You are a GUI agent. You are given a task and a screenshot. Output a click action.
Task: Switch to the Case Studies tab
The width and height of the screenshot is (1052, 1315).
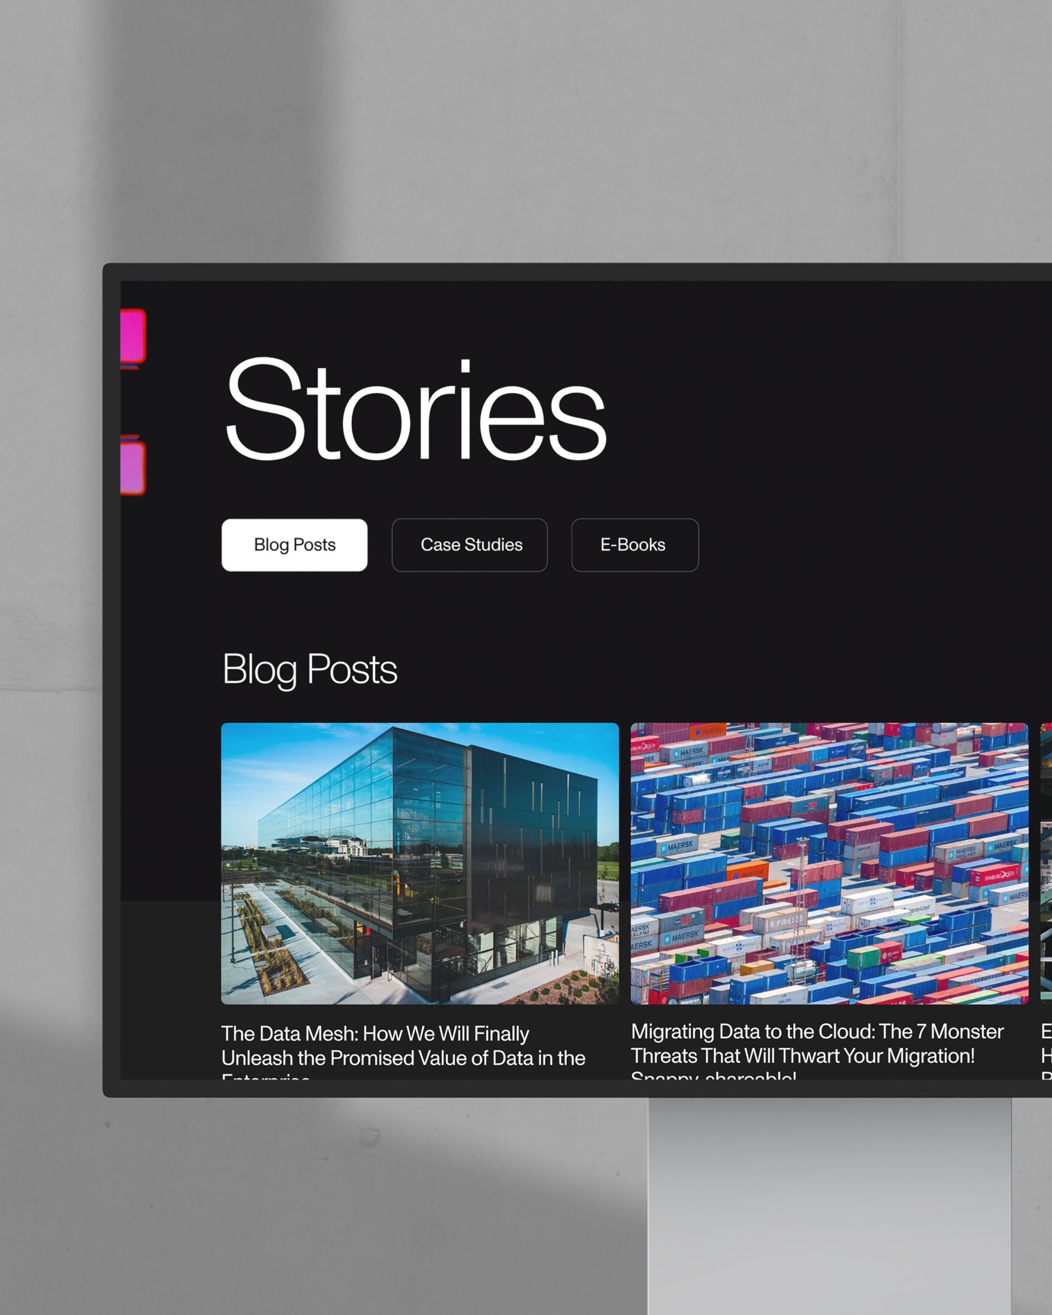click(470, 545)
